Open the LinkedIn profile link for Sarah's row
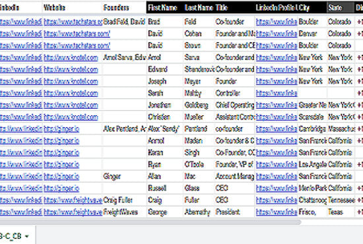 277,93
